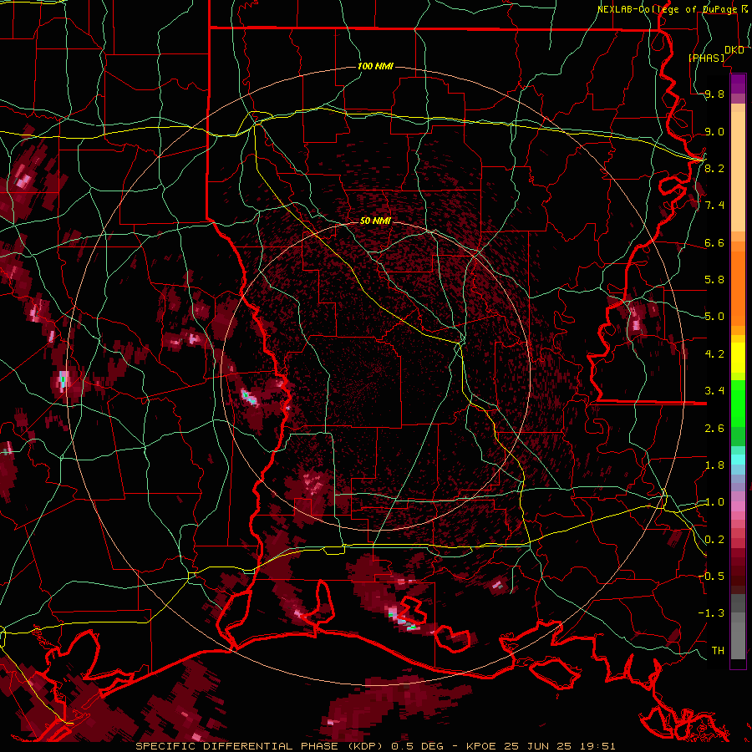Click the 1.0 scale value
The width and height of the screenshot is (752, 752).
(x=714, y=502)
